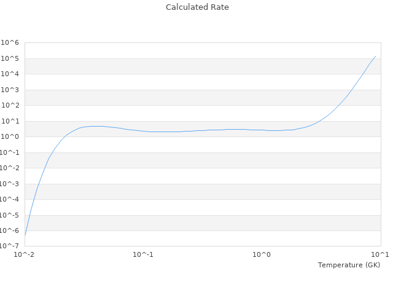Click the 10^6 label on the vertical axis

(x=10, y=43)
